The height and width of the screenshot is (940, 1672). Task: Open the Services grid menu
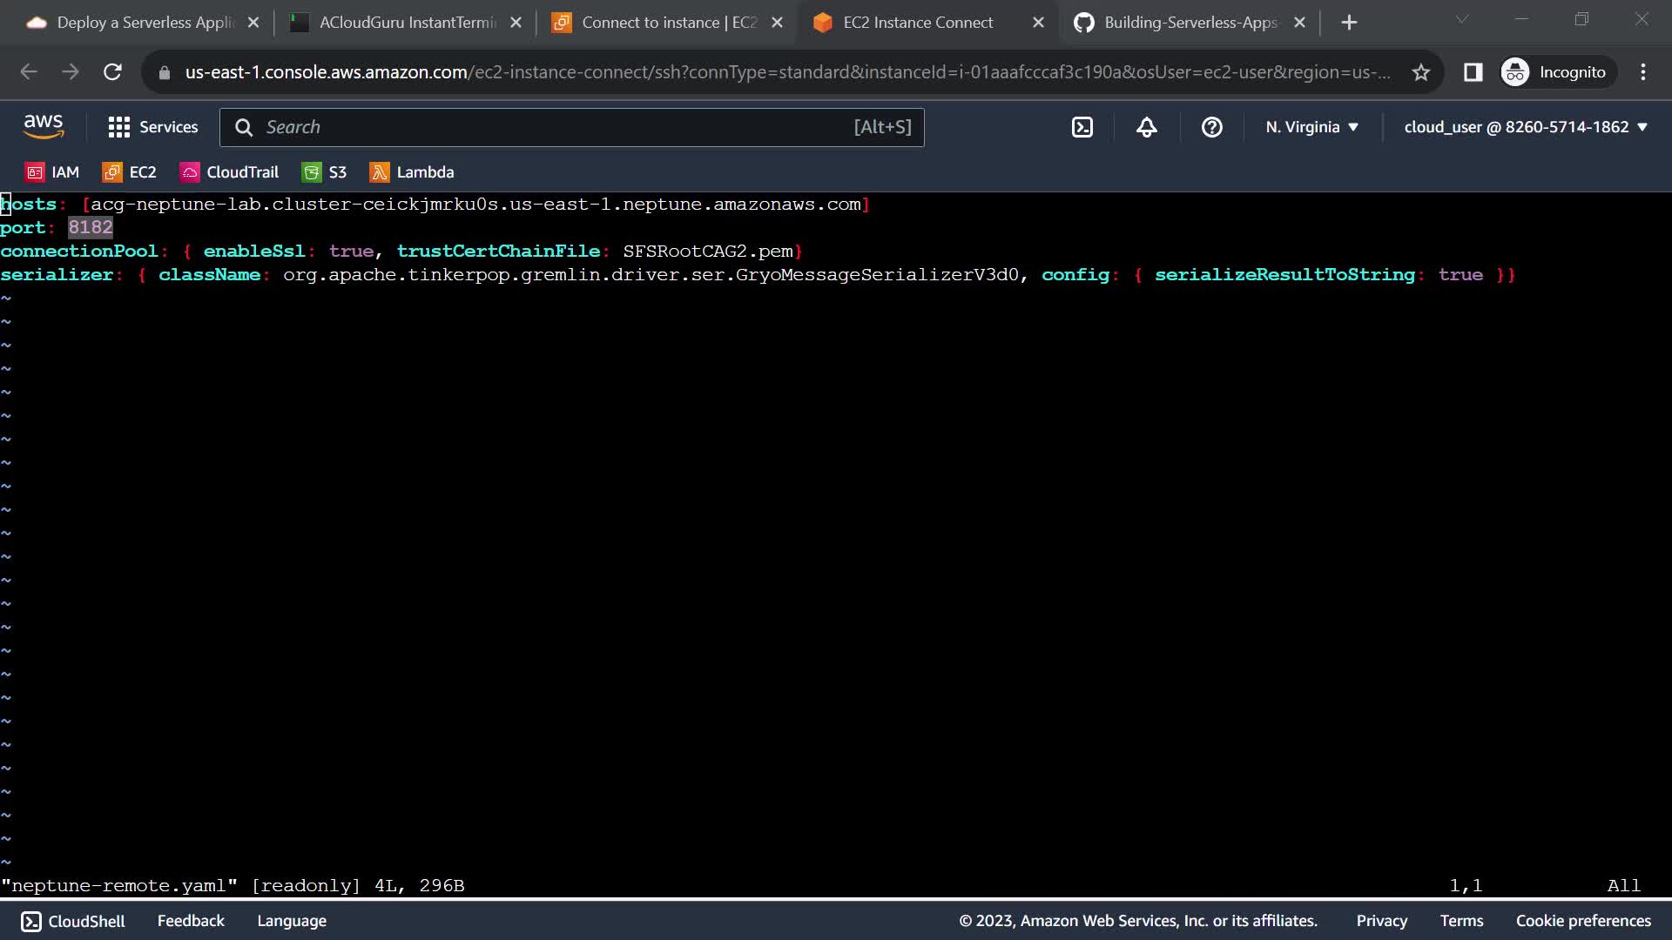coord(153,127)
